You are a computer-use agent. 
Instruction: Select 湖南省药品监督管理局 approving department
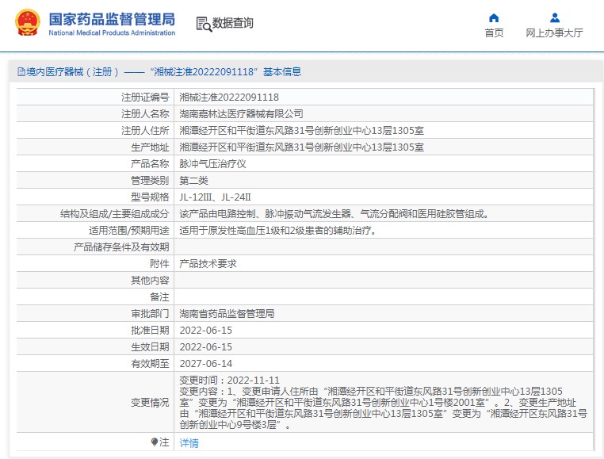point(227,313)
